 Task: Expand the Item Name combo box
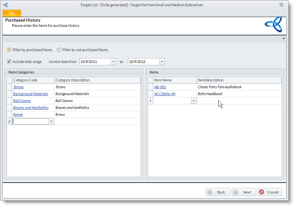(x=194, y=101)
